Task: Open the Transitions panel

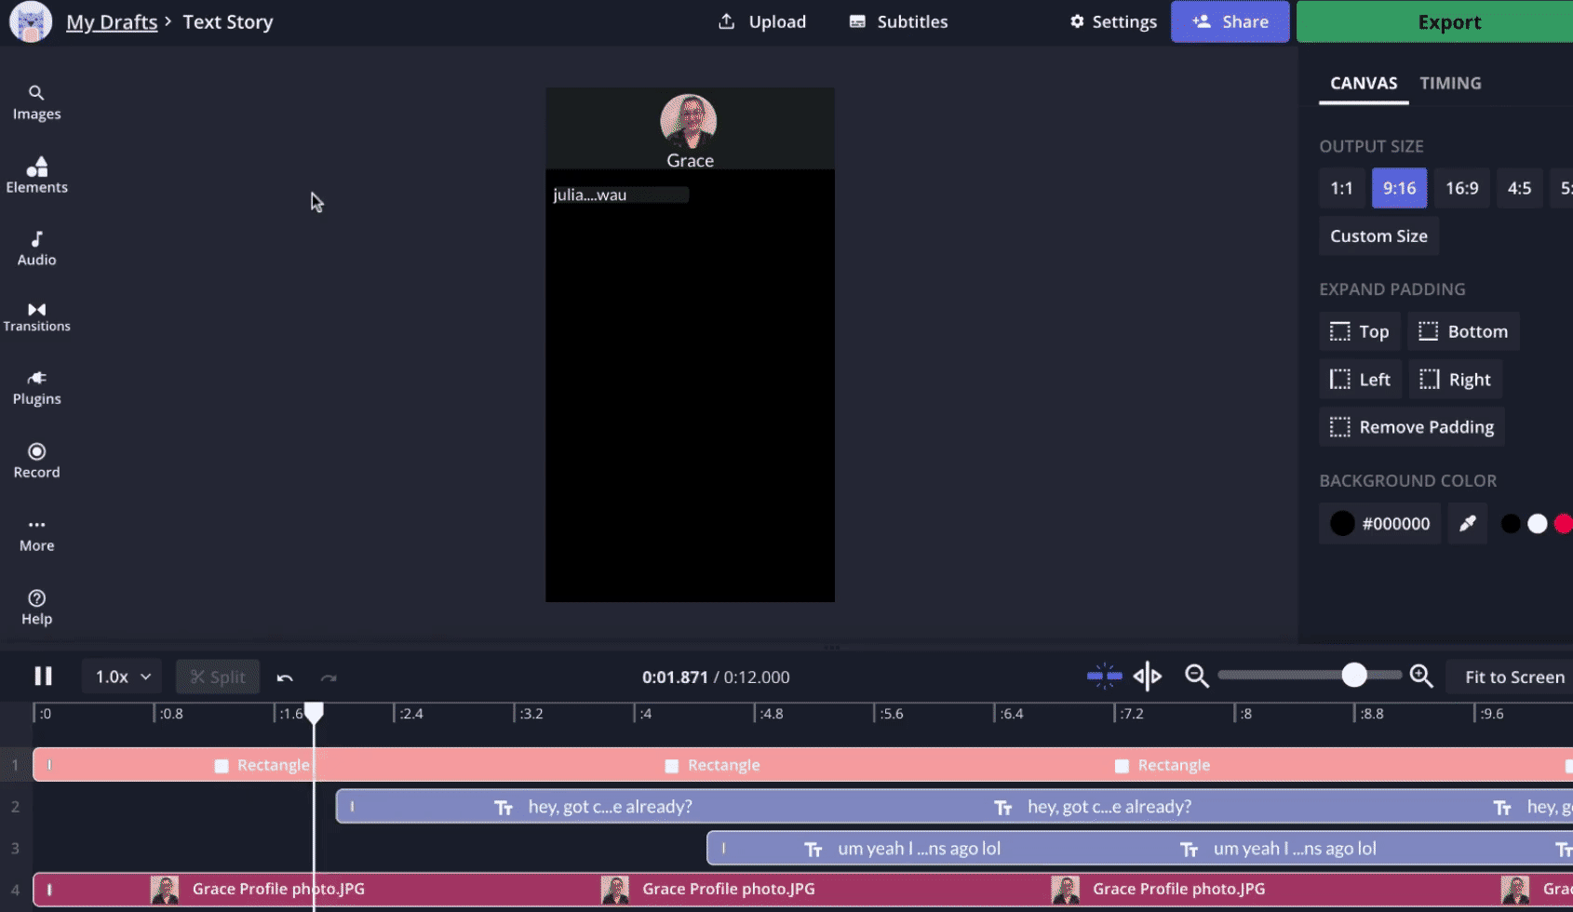Action: (36, 316)
